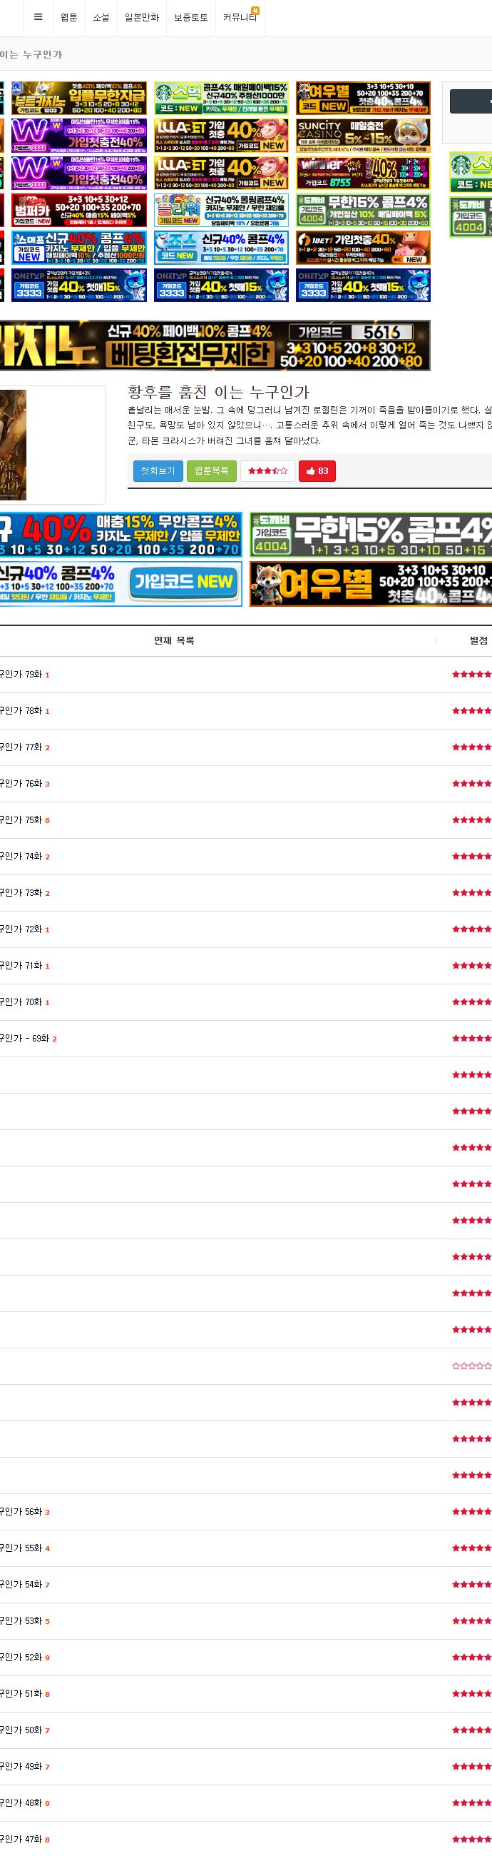Open the 소설 menu item

tap(101, 17)
